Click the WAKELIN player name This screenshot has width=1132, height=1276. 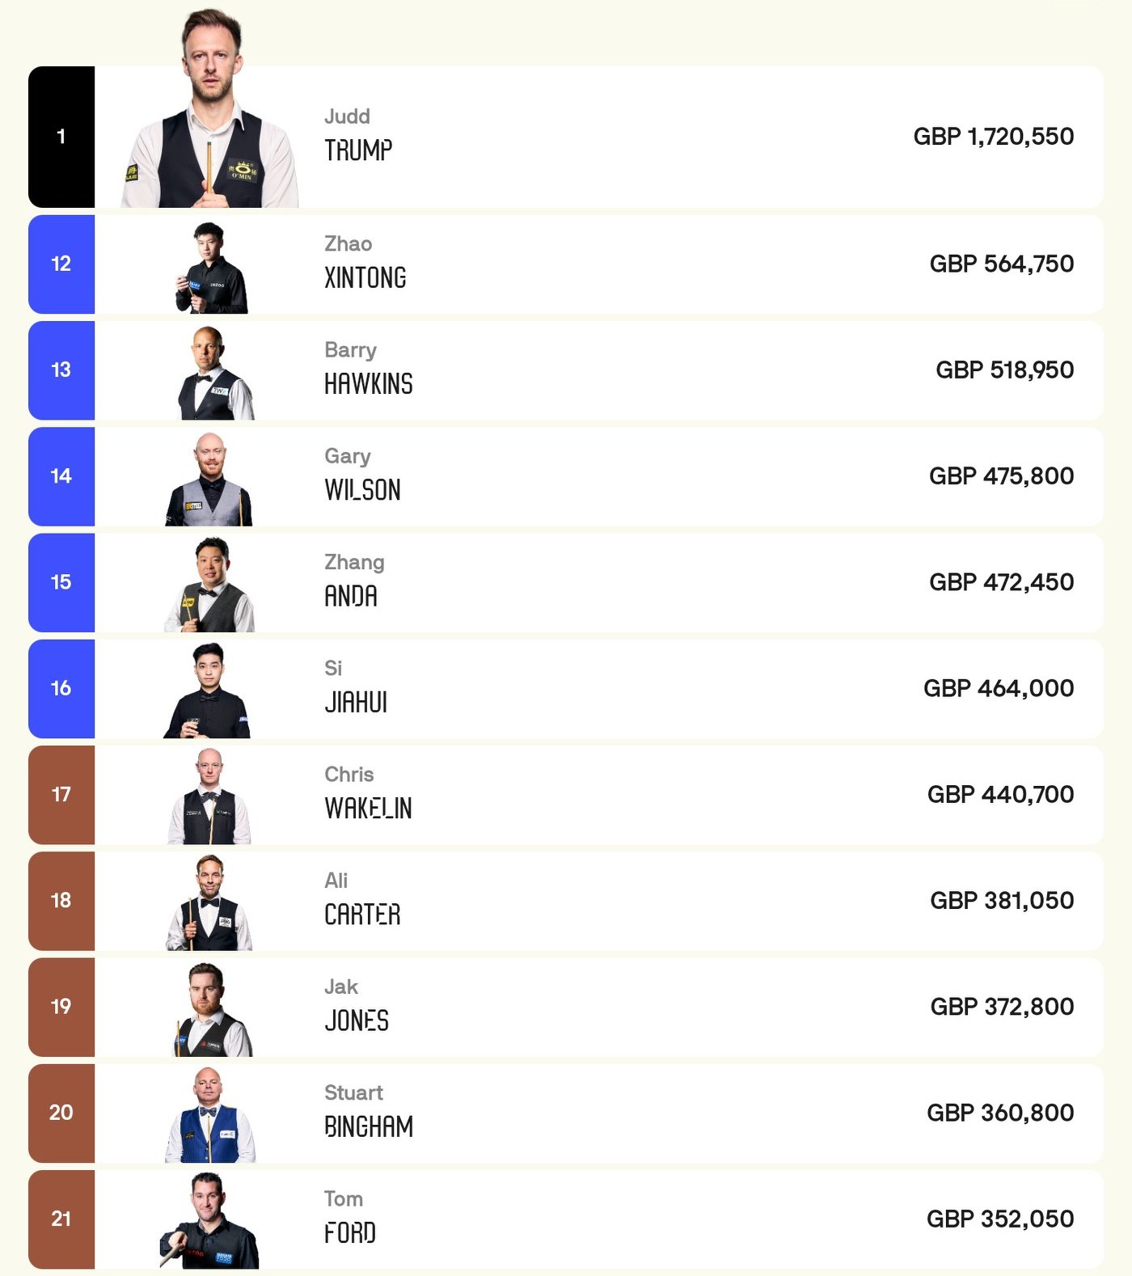pos(368,809)
